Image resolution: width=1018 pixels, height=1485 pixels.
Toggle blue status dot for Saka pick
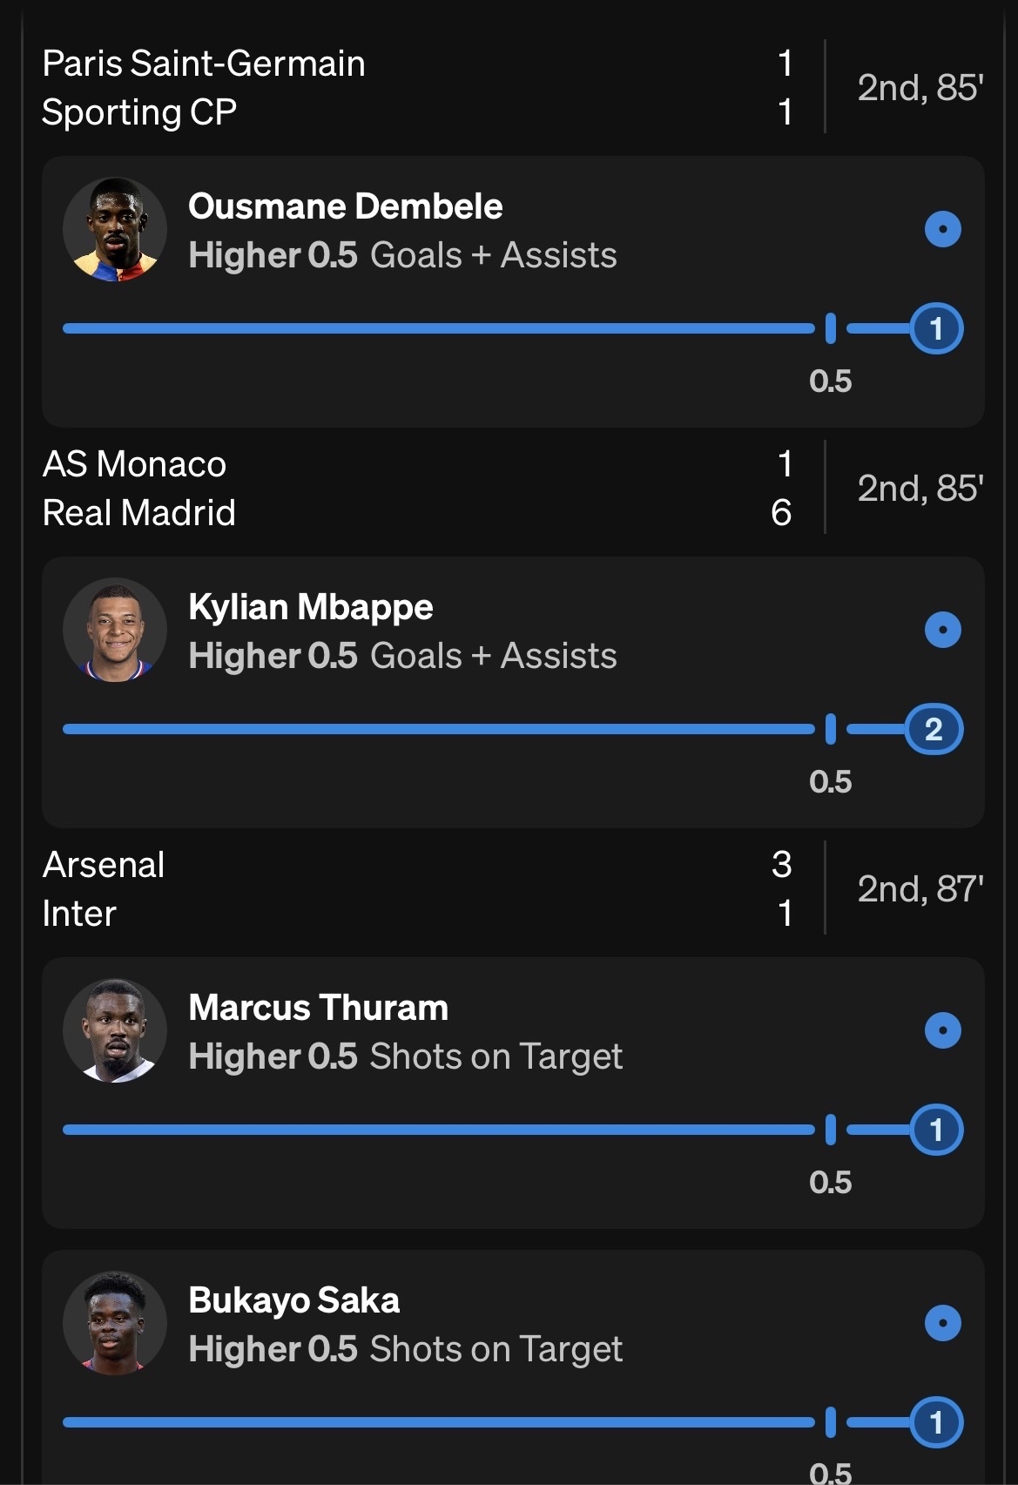(942, 1323)
